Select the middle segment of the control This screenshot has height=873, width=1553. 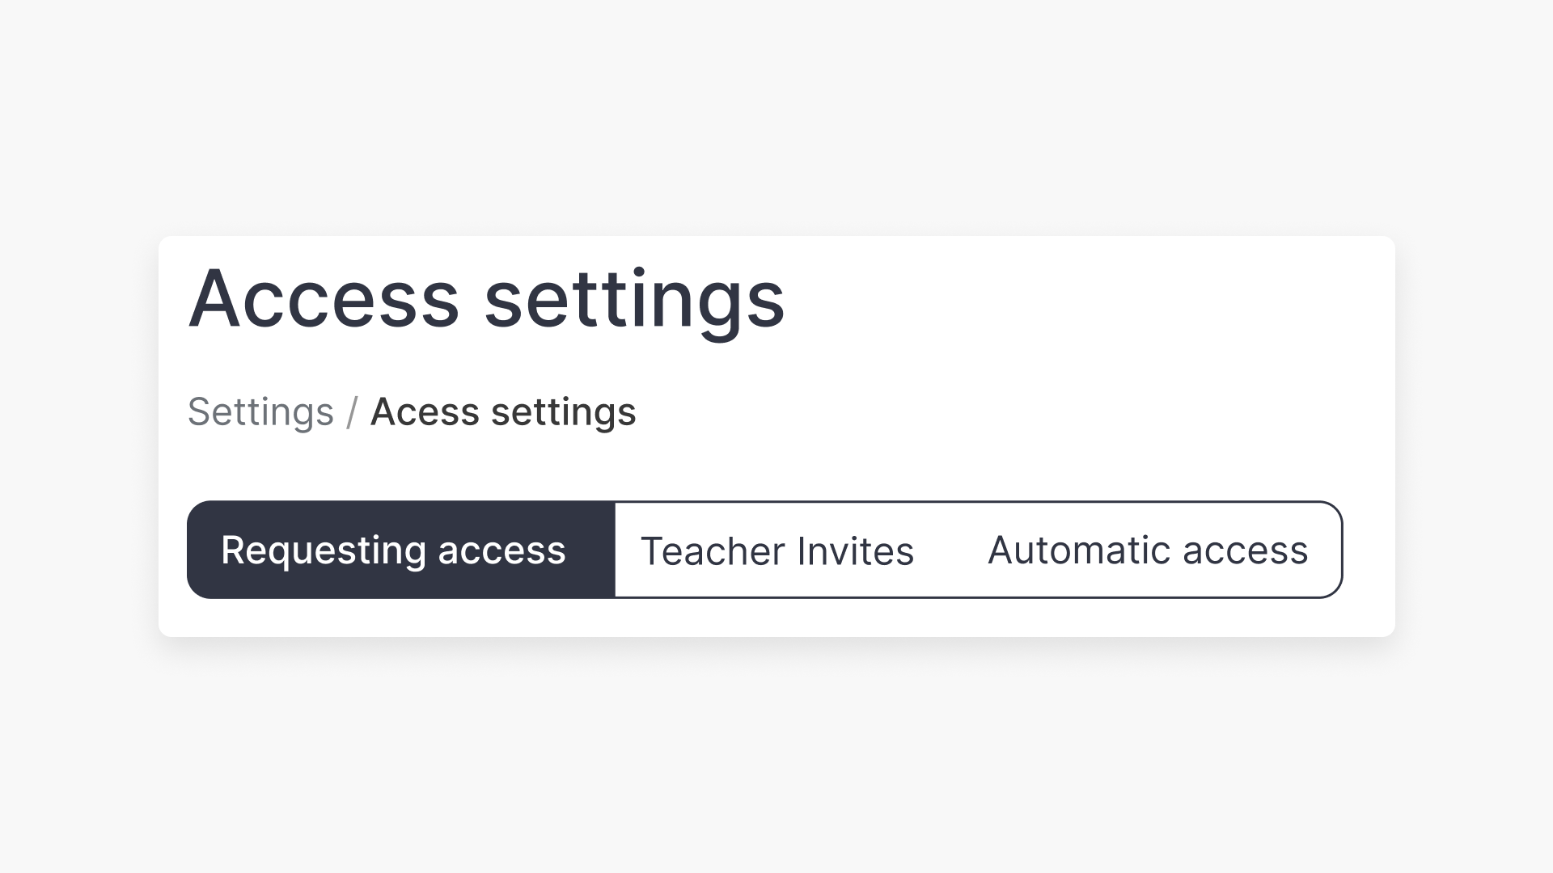[x=778, y=550]
